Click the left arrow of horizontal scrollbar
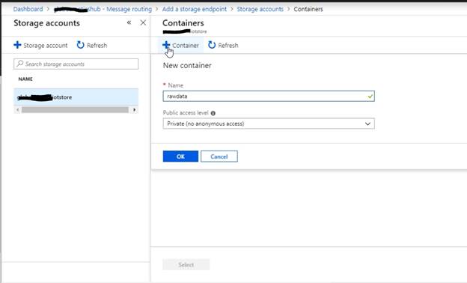This screenshot has width=467, height=283. click(17, 110)
